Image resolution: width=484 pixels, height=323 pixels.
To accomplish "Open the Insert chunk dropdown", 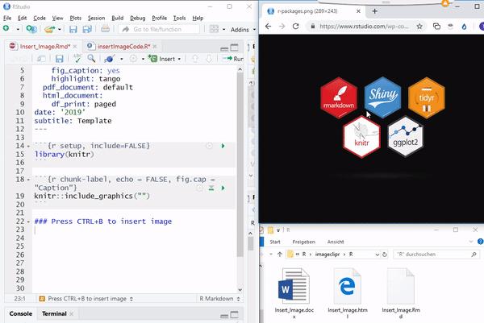I will (165, 59).
